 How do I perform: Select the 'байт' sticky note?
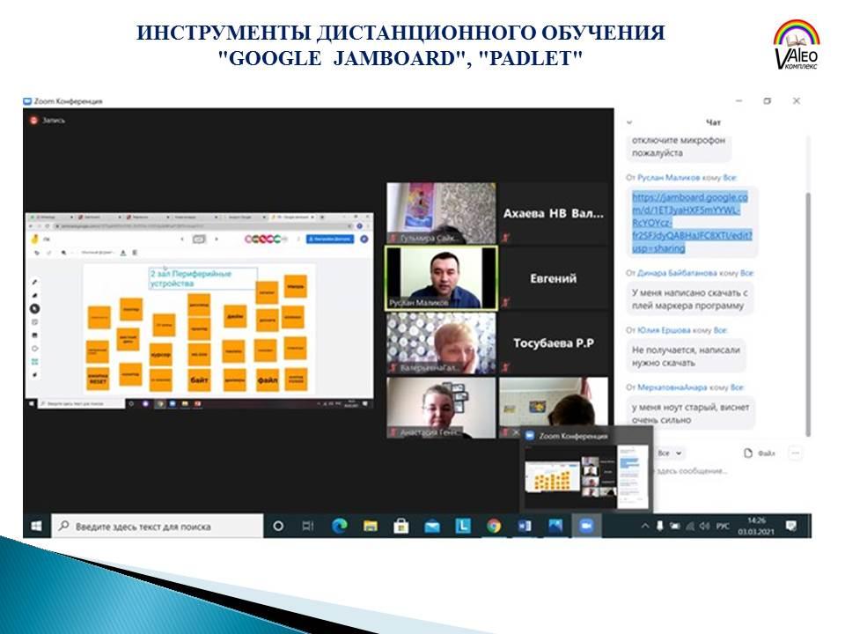[x=199, y=380]
